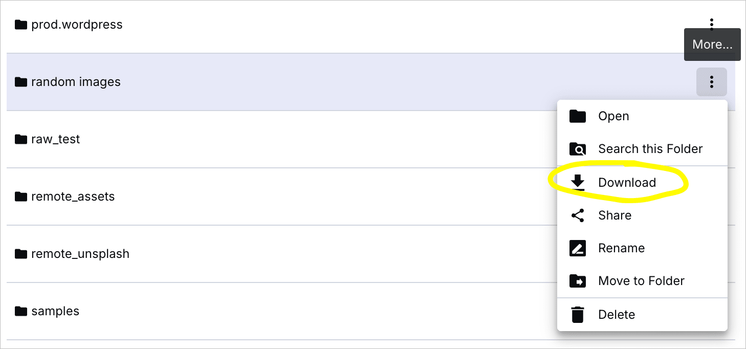Click the folder icon beside prod.wordpress
The height and width of the screenshot is (349, 746).
click(20, 25)
